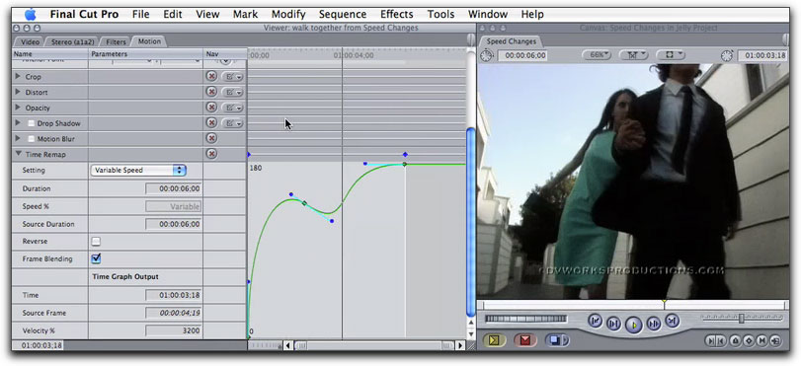Switch to the Filters tab
The width and height of the screenshot is (801, 366).
tap(116, 41)
